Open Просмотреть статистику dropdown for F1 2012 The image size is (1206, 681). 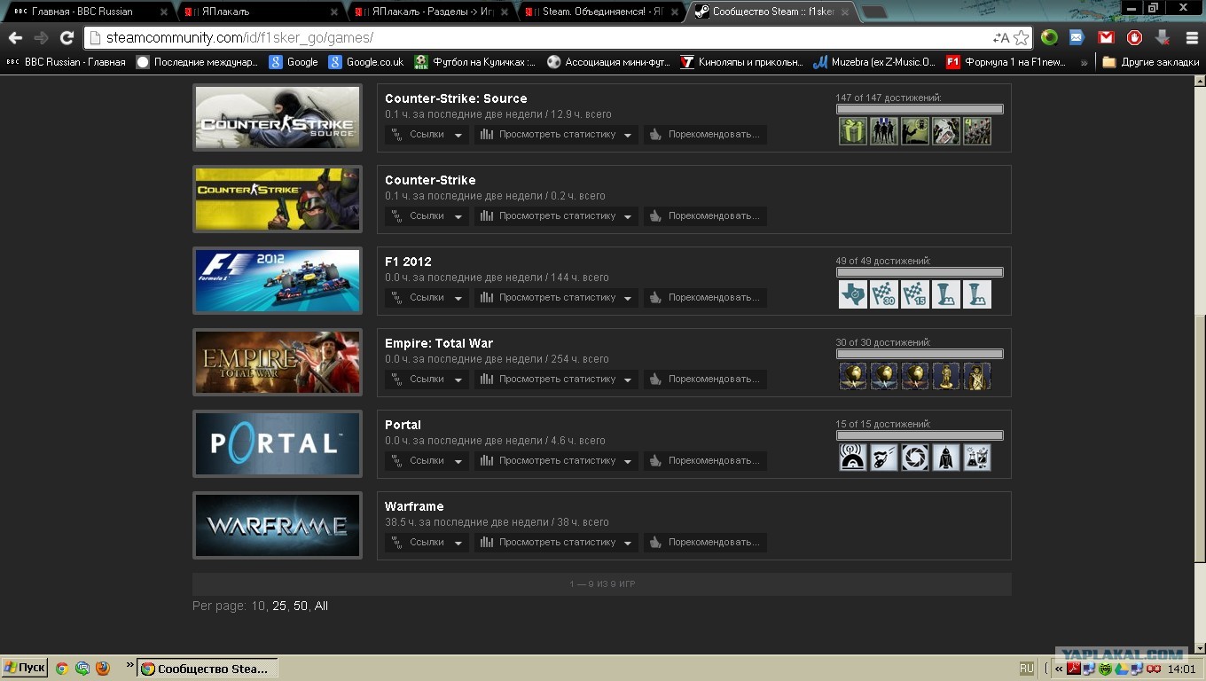coord(556,298)
